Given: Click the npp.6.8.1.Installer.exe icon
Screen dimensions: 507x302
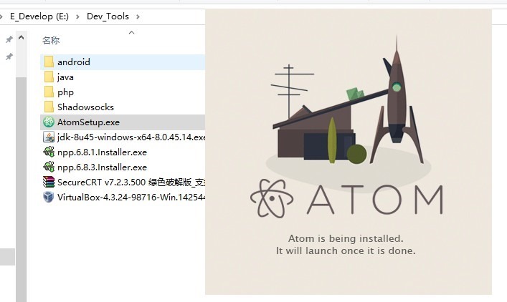Looking at the screenshot, I should [x=49, y=152].
